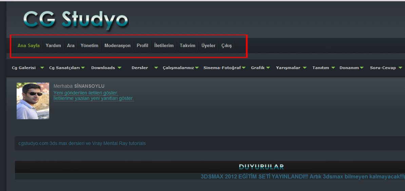Go to the Yönetim admin page
This screenshot has width=405, height=191.
point(89,46)
